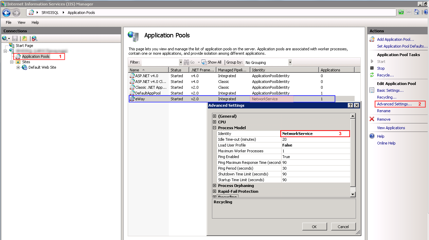Open the Help menu
This screenshot has height=240, width=429.
35,22
